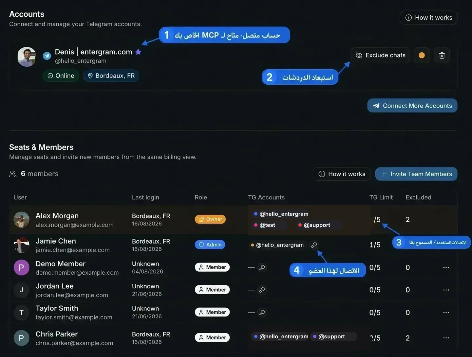Open Exclude chats for Denis account
Screen dimensions: 472x357
(380, 55)
